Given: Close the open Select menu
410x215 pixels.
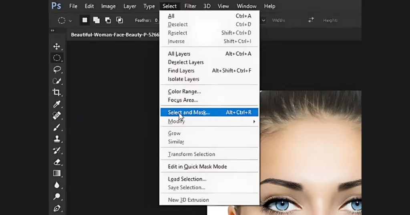Looking at the screenshot, I should click(169, 6).
